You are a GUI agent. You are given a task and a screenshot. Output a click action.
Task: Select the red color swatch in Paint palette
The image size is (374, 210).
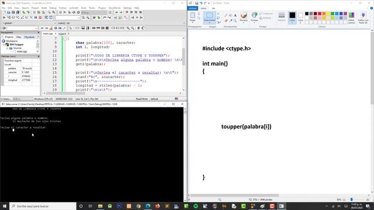point(320,13)
